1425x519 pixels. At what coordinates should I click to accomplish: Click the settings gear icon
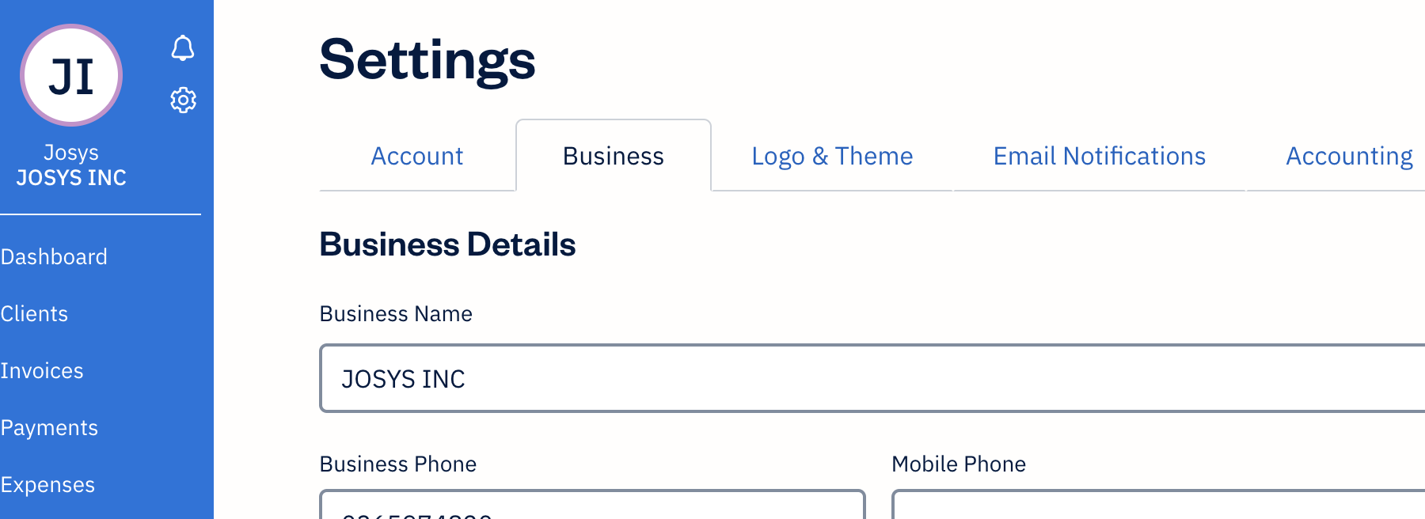[183, 100]
